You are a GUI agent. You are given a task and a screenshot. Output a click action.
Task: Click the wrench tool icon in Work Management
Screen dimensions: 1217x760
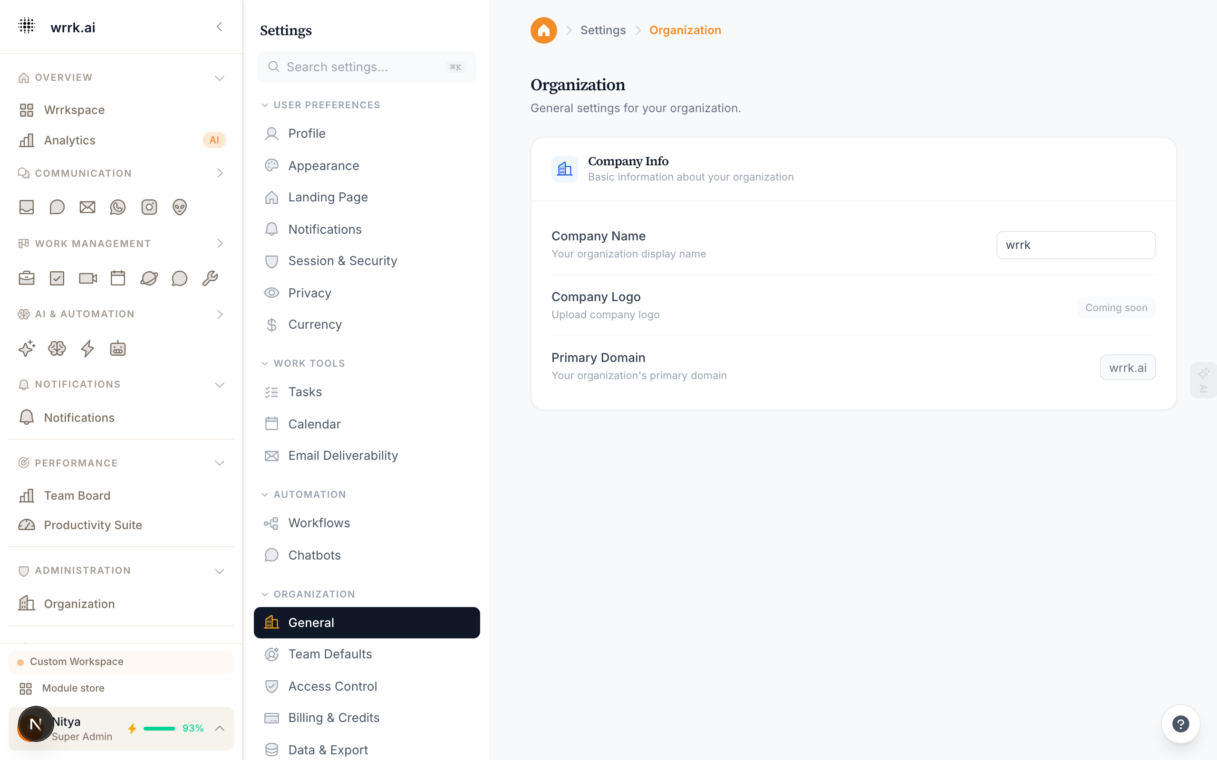(x=210, y=278)
